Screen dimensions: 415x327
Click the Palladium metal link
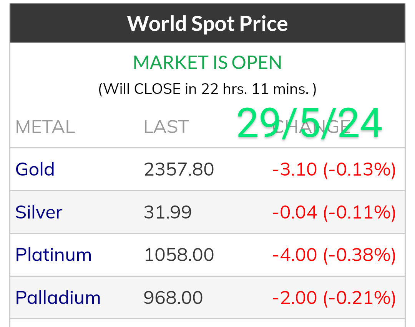(58, 298)
